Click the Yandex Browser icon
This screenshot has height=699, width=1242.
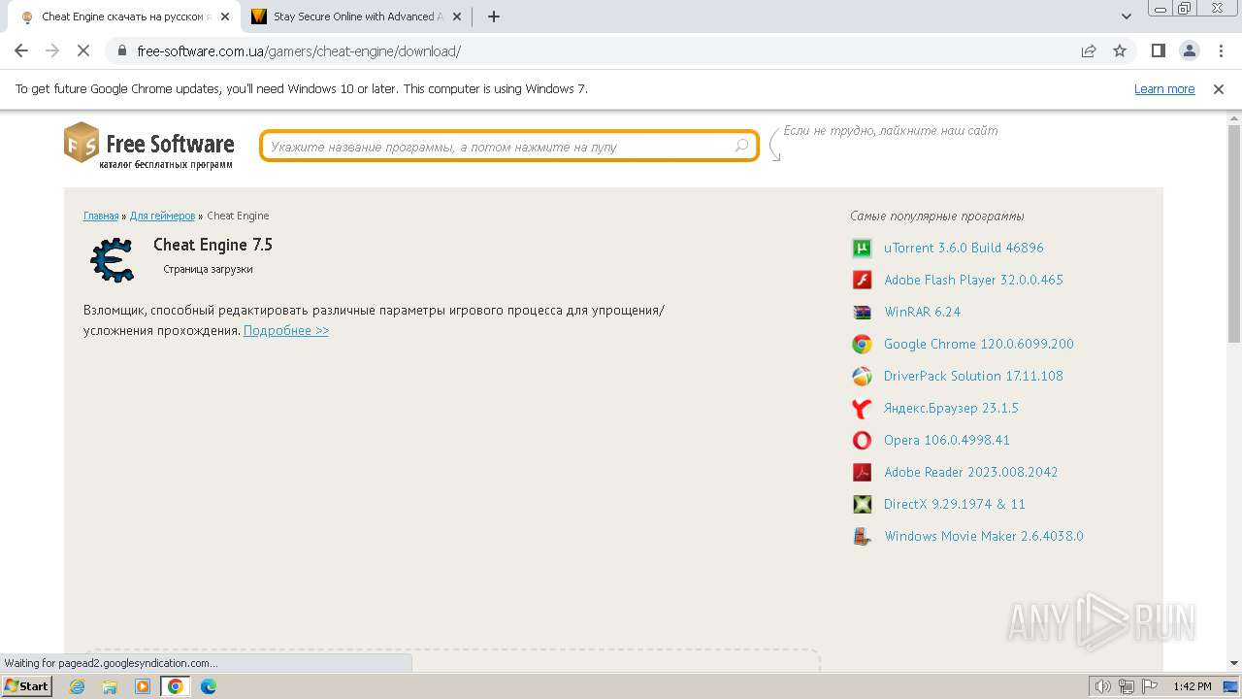(862, 409)
